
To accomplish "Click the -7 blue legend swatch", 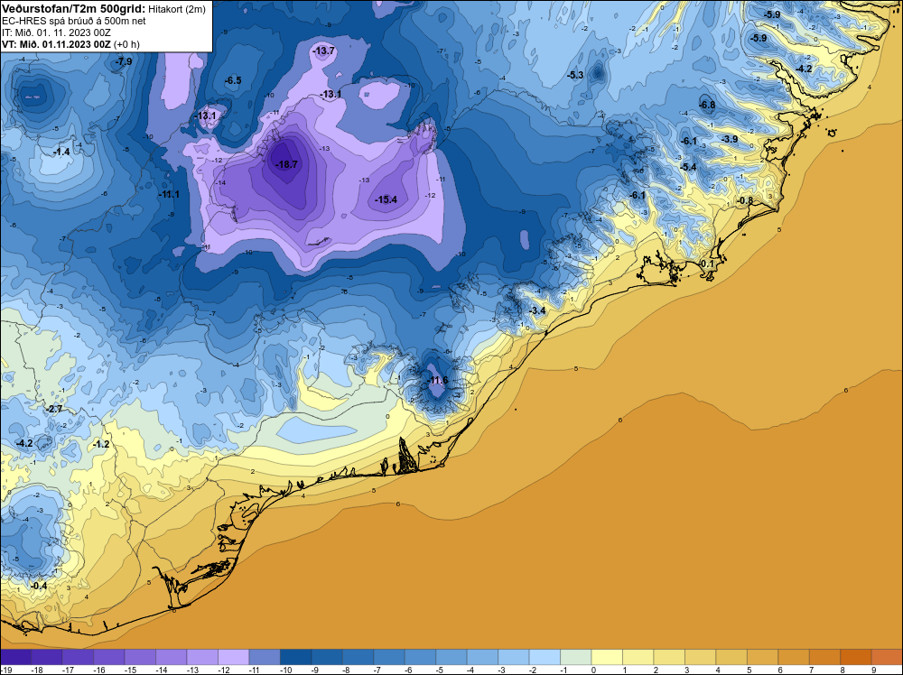I will [x=388, y=657].
